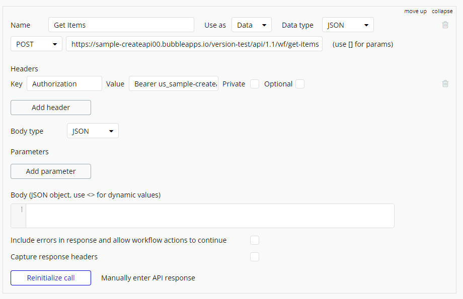
Task: Tick the Capture response headers checkbox
Action: point(255,257)
